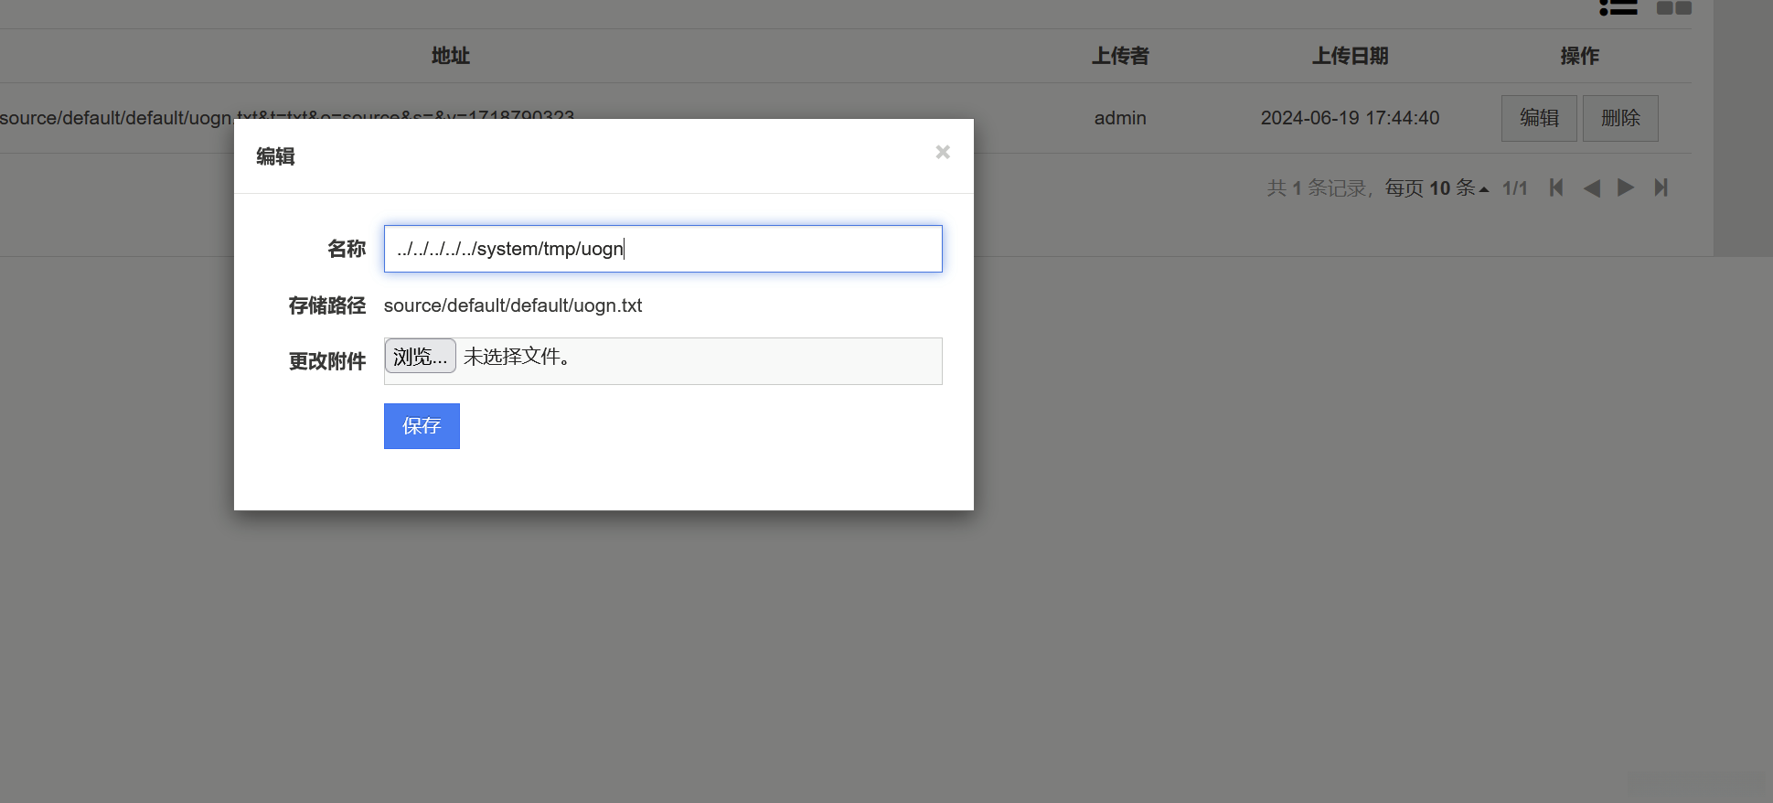Image resolution: width=1773 pixels, height=803 pixels.
Task: Go to next page arrow
Action: pyautogui.click(x=1626, y=187)
